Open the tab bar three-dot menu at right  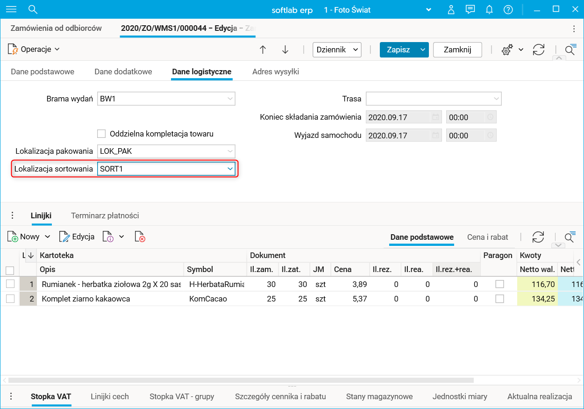click(574, 29)
